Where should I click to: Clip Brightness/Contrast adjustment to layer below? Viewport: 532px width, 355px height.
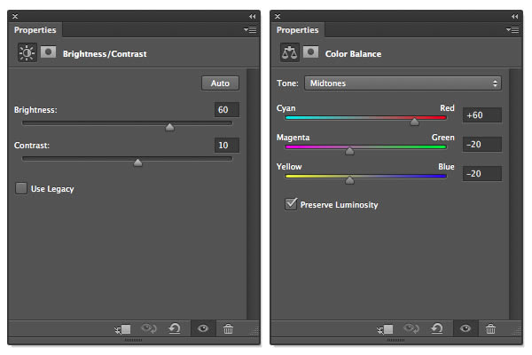click(x=122, y=329)
